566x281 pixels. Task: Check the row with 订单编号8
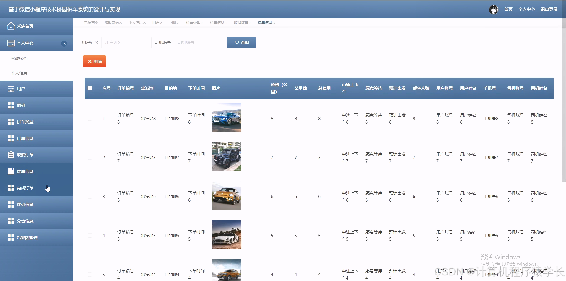(90, 119)
